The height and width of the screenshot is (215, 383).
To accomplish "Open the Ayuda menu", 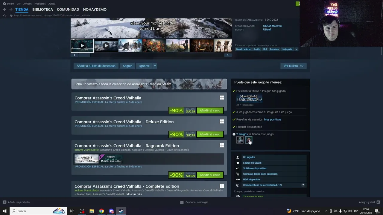I will pyautogui.click(x=52, y=4).
